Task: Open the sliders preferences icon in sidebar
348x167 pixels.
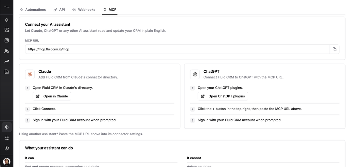Action: [x=7, y=138]
